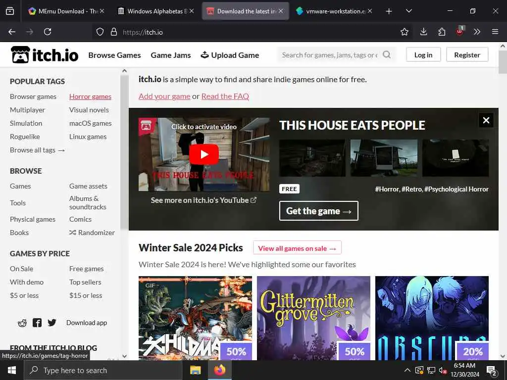Select the itch.io Download tab

click(246, 11)
